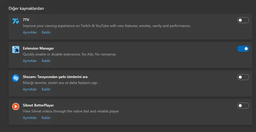Image resolution: width=256 pixels, height=132 pixels.
Task: Enable the 7TV extension toggle
Action: click(x=243, y=20)
